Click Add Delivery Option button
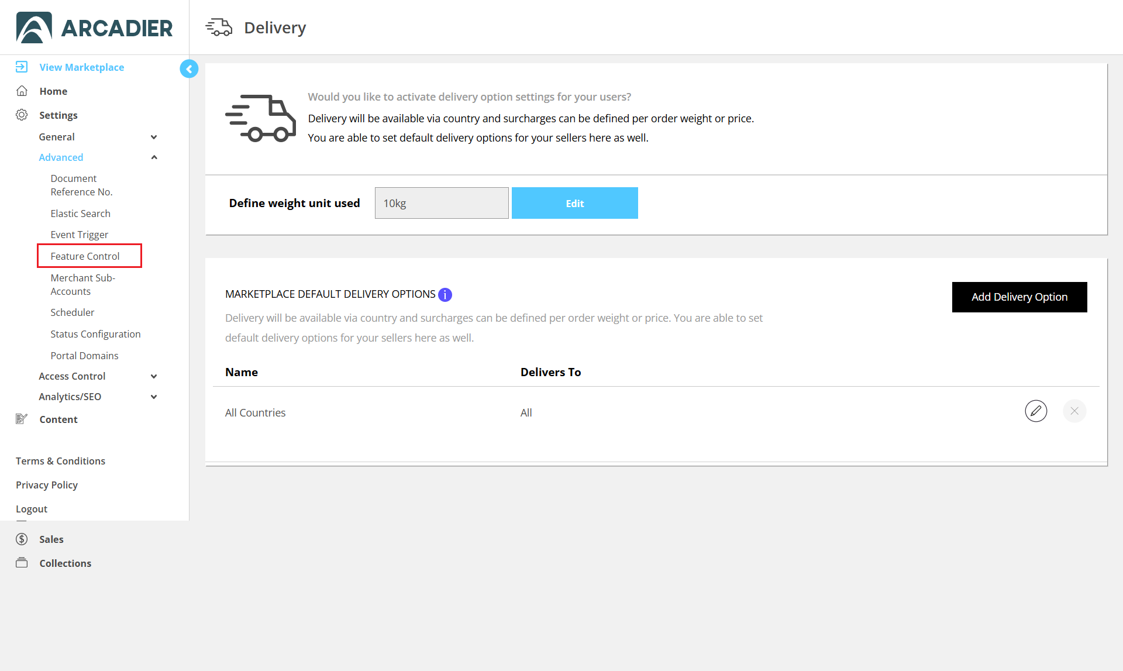The width and height of the screenshot is (1123, 671). pos(1019,297)
